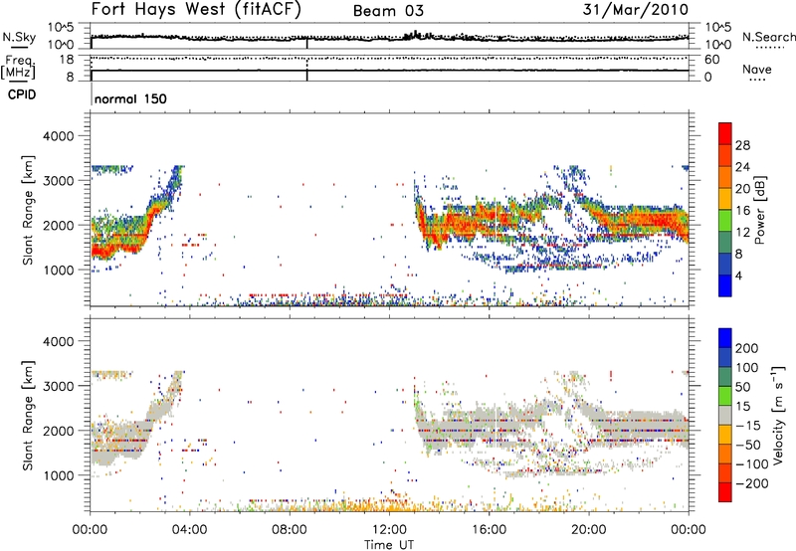Click the 'Freq. [MHz]' axis label
The width and height of the screenshot is (796, 551).
click(19, 68)
